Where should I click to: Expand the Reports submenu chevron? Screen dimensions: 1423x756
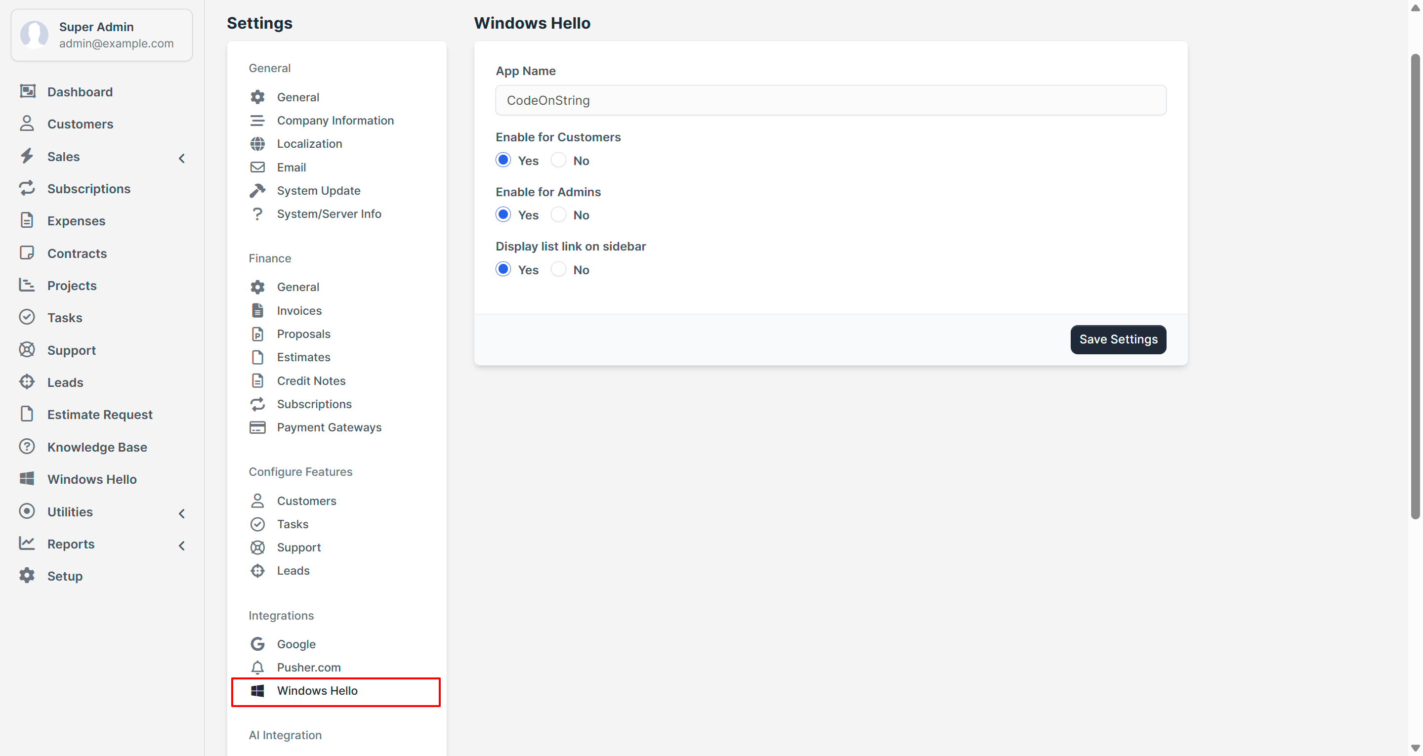182,546
